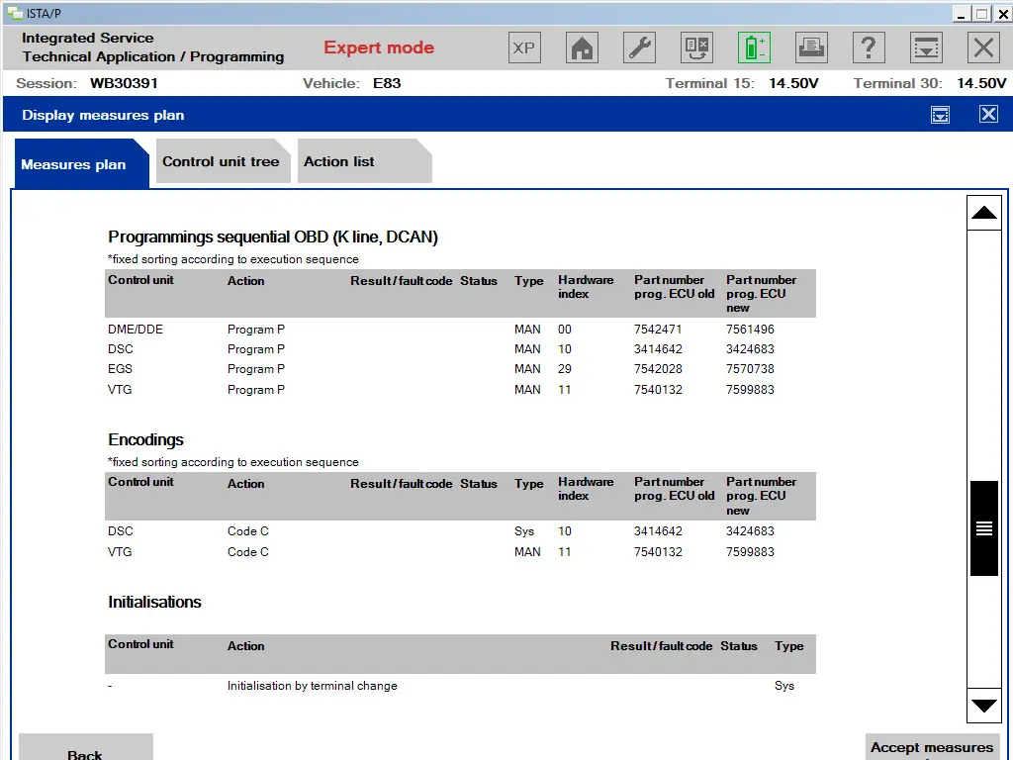The width and height of the screenshot is (1013, 760).
Task: Open settings with the wrench icon
Action: [x=638, y=47]
